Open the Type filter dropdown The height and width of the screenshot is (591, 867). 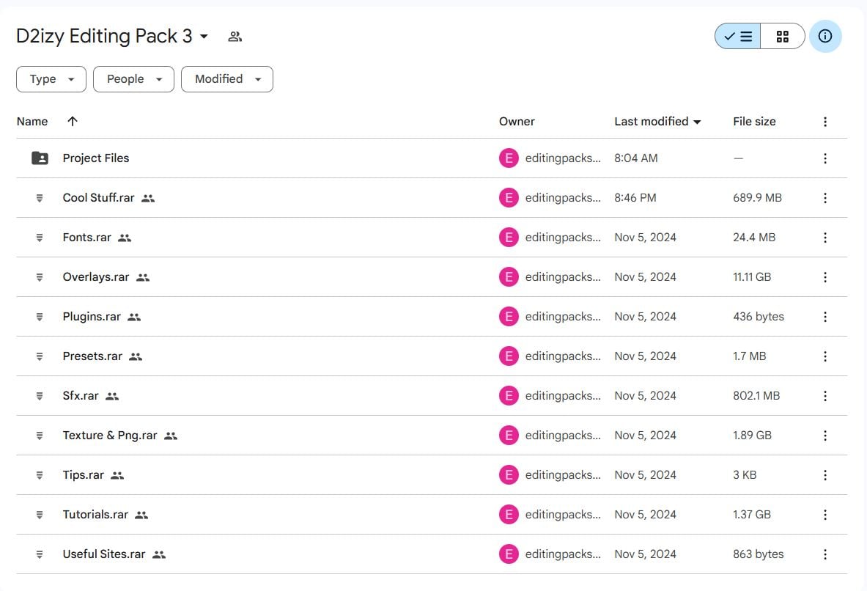pyautogui.click(x=51, y=79)
